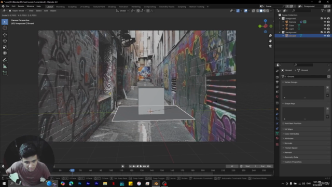Open the Object Data properties tab
Viewport: 332px width, 187px height.
(x=277, y=133)
